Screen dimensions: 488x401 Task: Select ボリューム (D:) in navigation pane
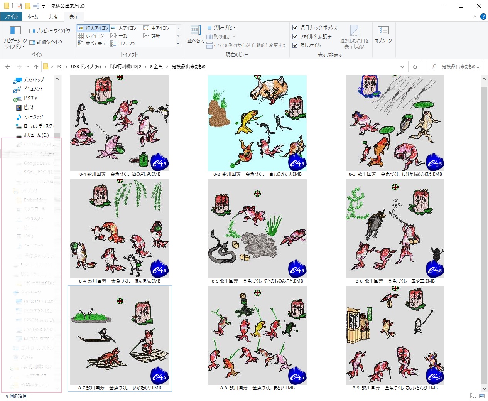[36, 135]
